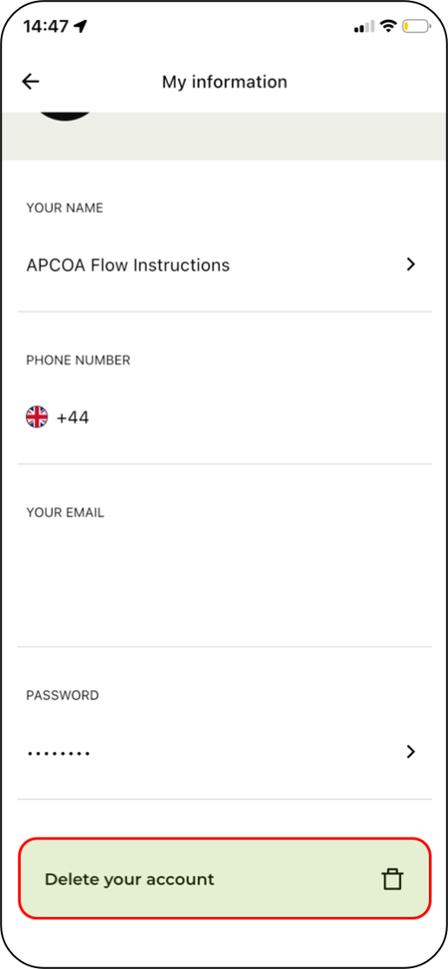448x969 pixels.
Task: Tap the Wi-Fi status icon
Action: [x=388, y=26]
